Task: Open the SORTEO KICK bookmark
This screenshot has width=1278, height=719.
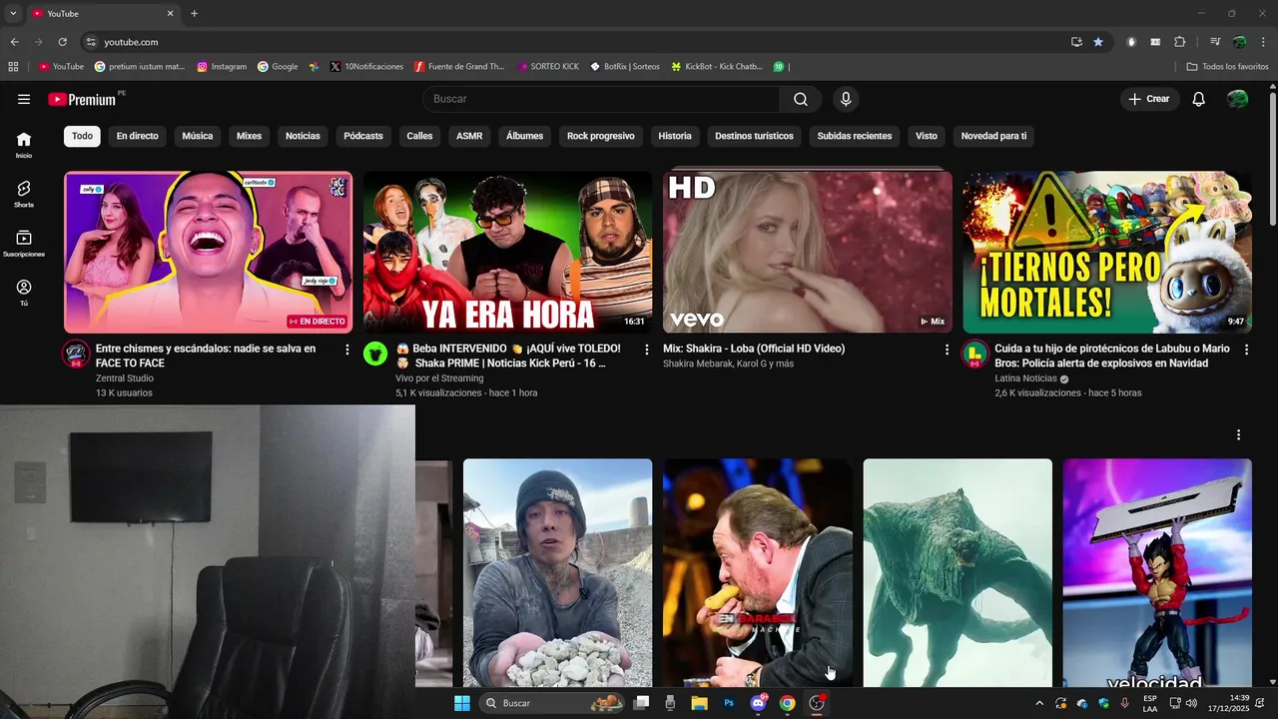Action: (x=548, y=66)
